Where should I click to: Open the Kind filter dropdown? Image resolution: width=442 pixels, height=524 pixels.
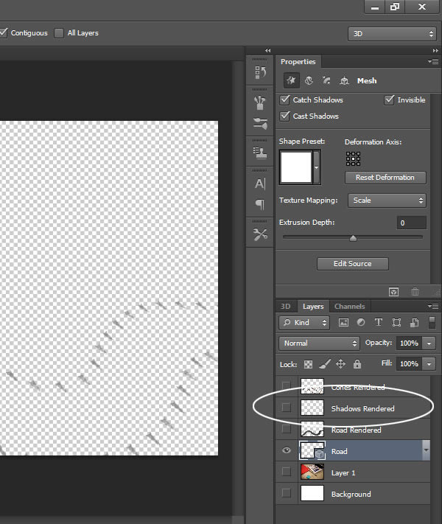tap(304, 323)
